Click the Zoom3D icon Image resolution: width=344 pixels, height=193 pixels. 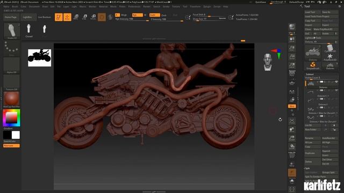[x=292, y=138]
